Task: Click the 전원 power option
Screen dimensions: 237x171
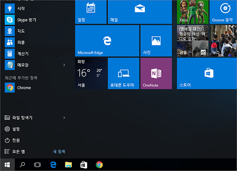Action: (x=12, y=140)
